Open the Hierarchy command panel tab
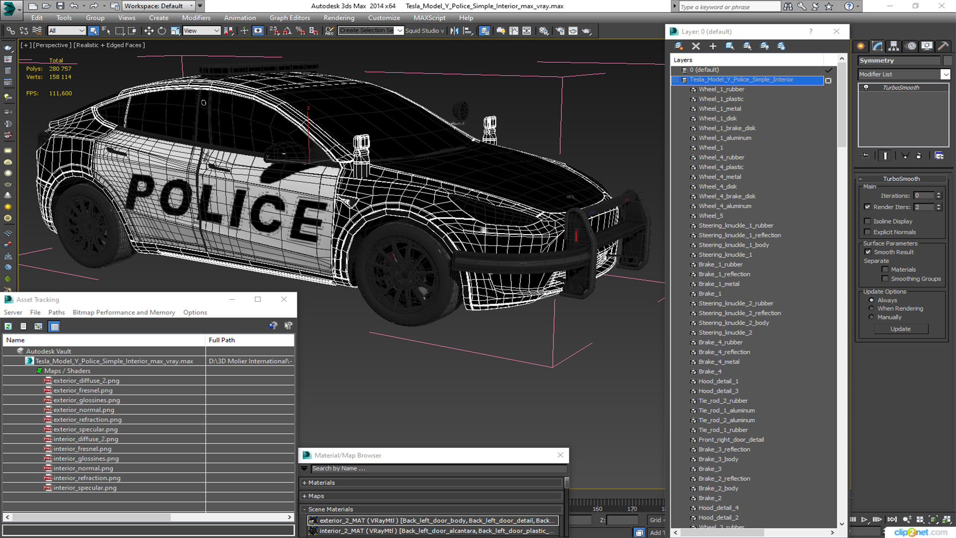The image size is (956, 538). click(894, 46)
